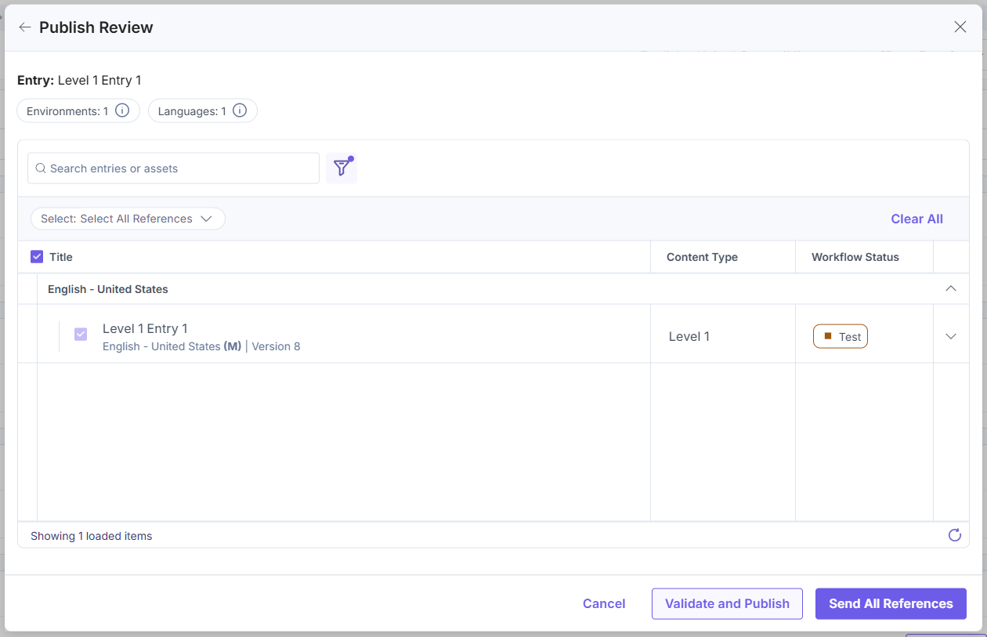Click the filter icon beside the search bar
The image size is (987, 637).
pyautogui.click(x=342, y=168)
